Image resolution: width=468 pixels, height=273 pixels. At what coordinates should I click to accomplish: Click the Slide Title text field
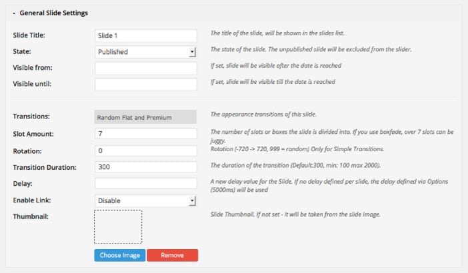[146, 35]
